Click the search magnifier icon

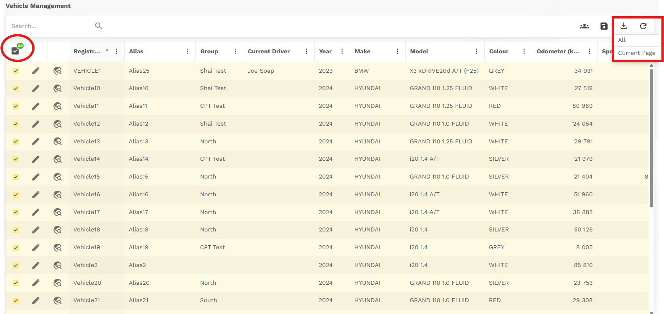click(x=99, y=26)
